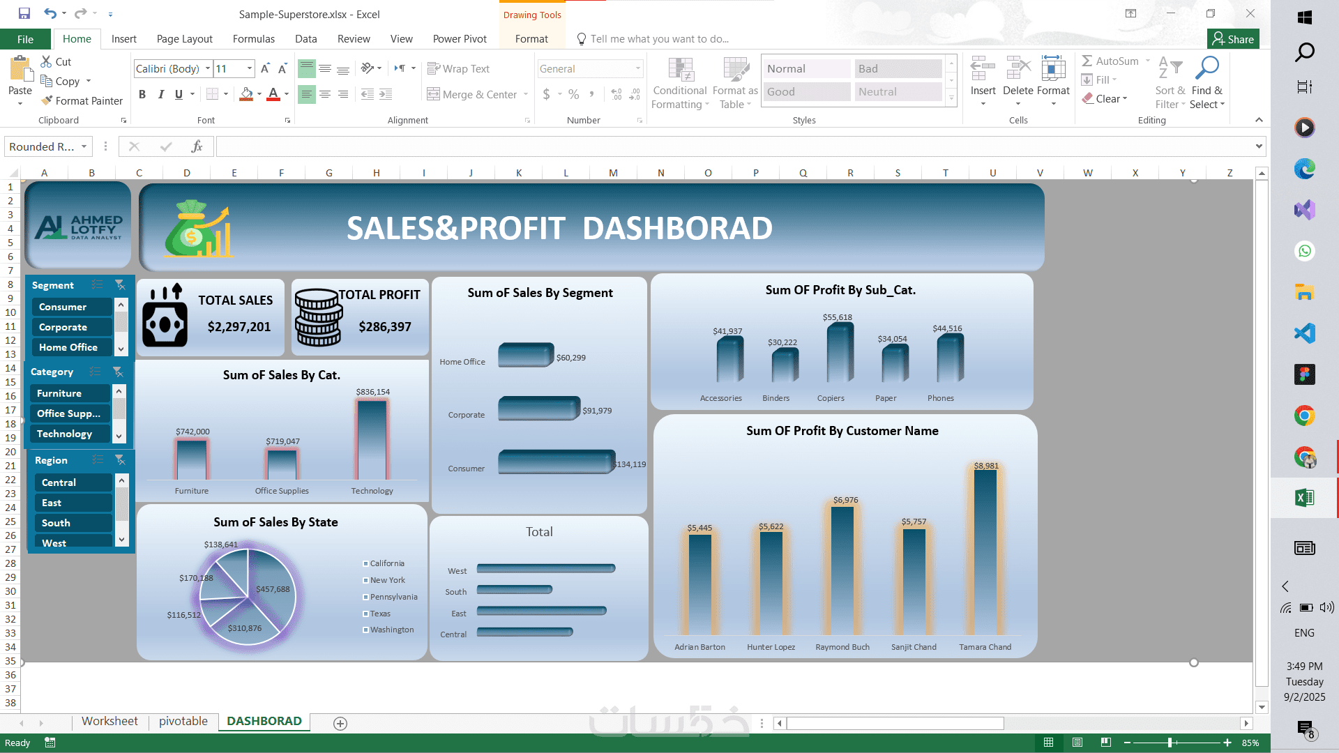
Task: Click the Merge & Center icon
Action: 434,94
